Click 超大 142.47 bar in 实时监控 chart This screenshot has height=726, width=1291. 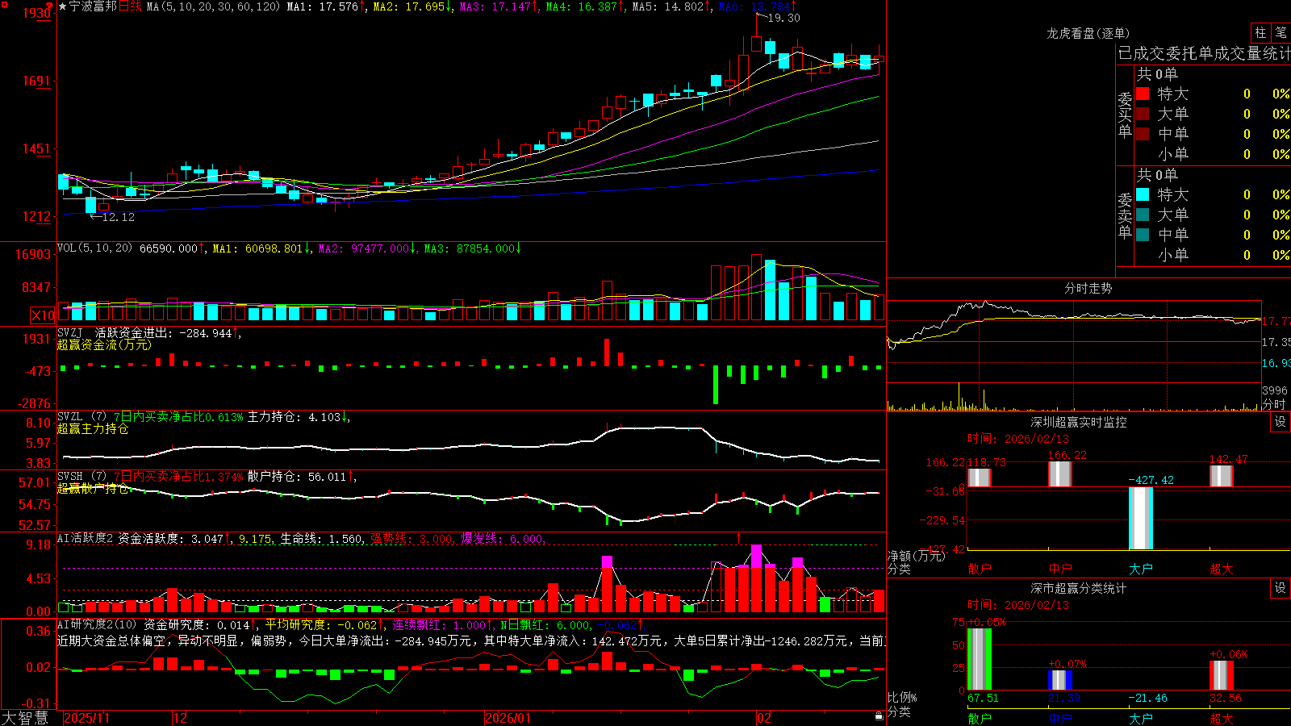tap(1222, 476)
